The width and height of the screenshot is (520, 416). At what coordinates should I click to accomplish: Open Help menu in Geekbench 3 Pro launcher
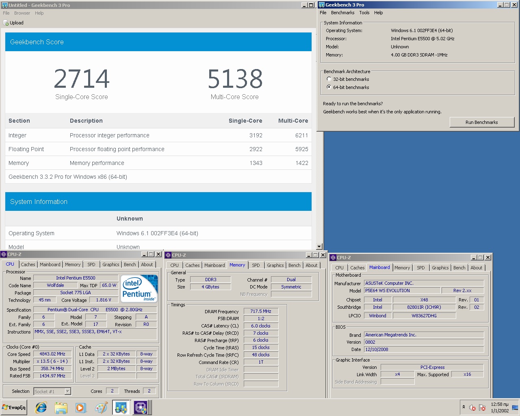pyautogui.click(x=378, y=13)
